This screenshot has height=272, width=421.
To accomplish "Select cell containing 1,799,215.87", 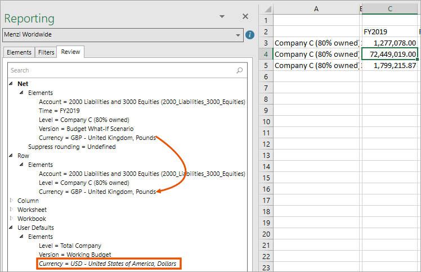I will point(389,65).
